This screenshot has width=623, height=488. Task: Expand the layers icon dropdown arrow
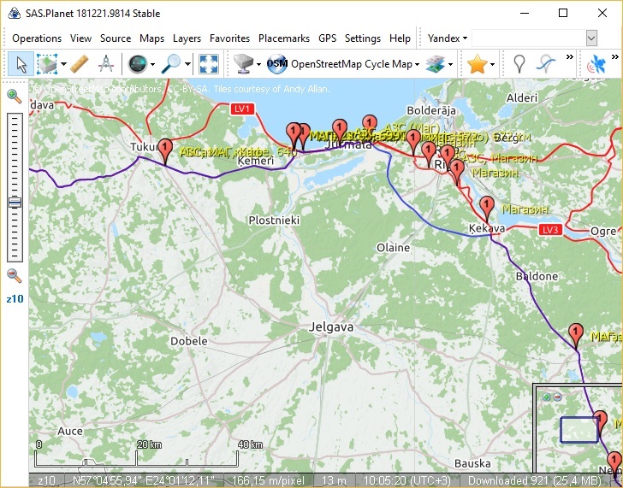pos(450,64)
